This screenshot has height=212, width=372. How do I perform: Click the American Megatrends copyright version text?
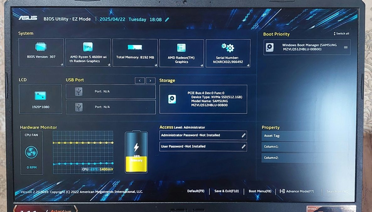(82, 192)
